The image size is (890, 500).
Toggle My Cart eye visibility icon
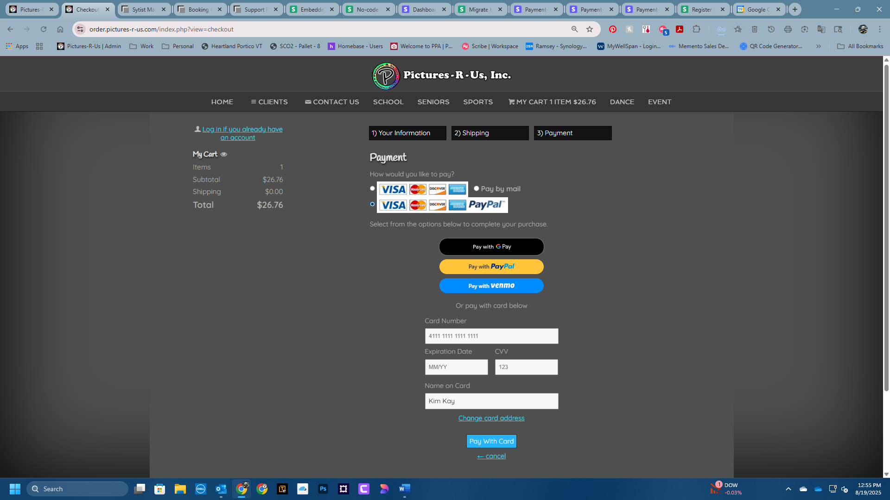[224, 155]
